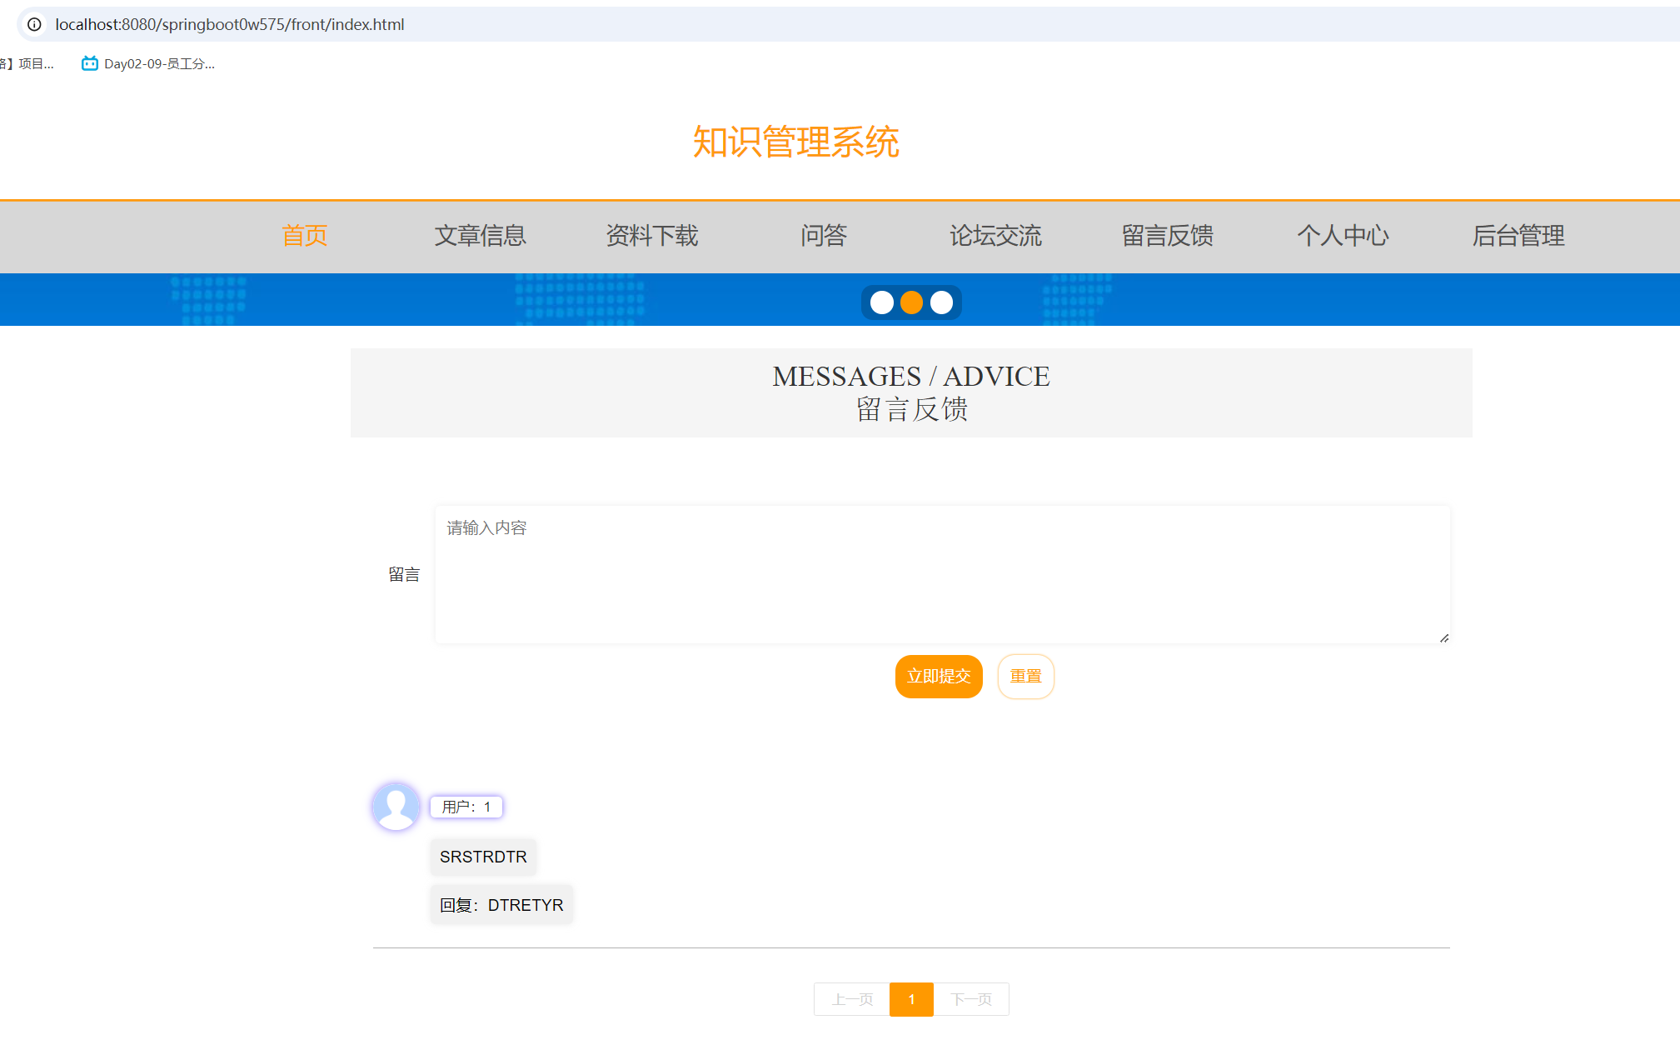This screenshot has height=1055, width=1680.
Task: Open the 问答 Q&A page
Action: pos(825,237)
